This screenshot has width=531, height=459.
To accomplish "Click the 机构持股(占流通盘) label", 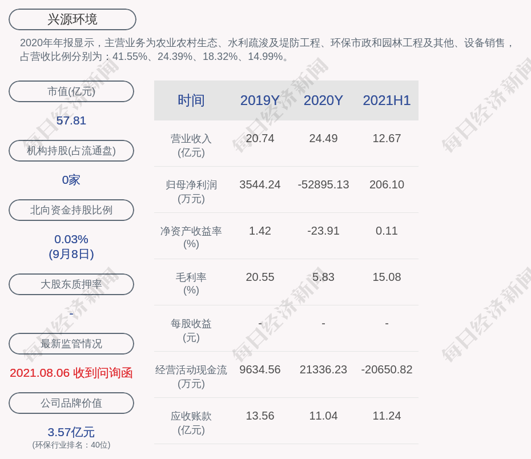I will (71, 151).
